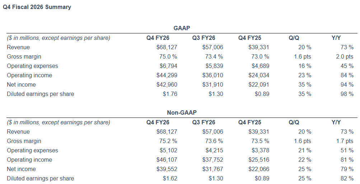Click Non-GAAP diluted EPS $1.62

[x=170, y=179]
